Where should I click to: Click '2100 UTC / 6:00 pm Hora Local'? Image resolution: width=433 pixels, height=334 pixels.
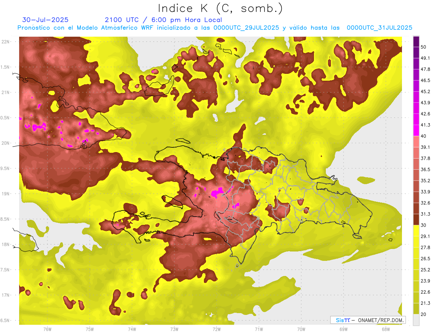click(163, 20)
